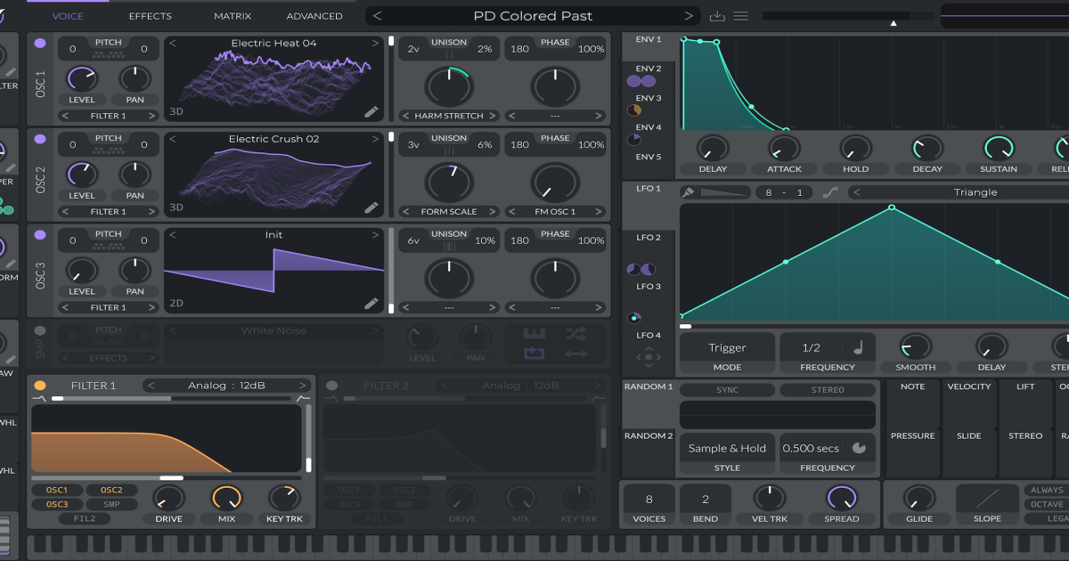Open the Sample & Hold style selector
Screen dimensions: 1069x561
727,448
